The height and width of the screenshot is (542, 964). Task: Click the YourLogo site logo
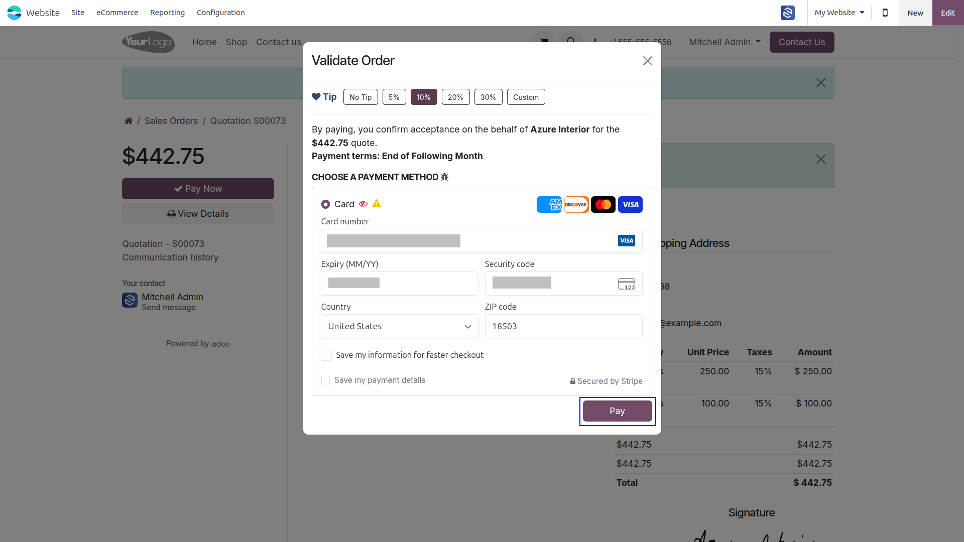tap(148, 42)
